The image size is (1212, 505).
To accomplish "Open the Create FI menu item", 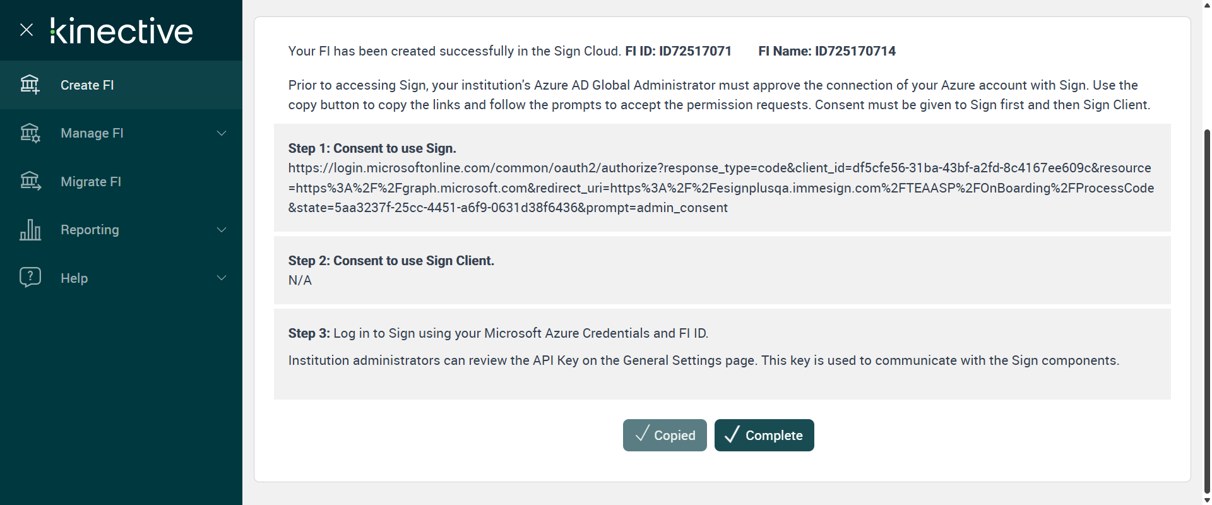I will 87,85.
